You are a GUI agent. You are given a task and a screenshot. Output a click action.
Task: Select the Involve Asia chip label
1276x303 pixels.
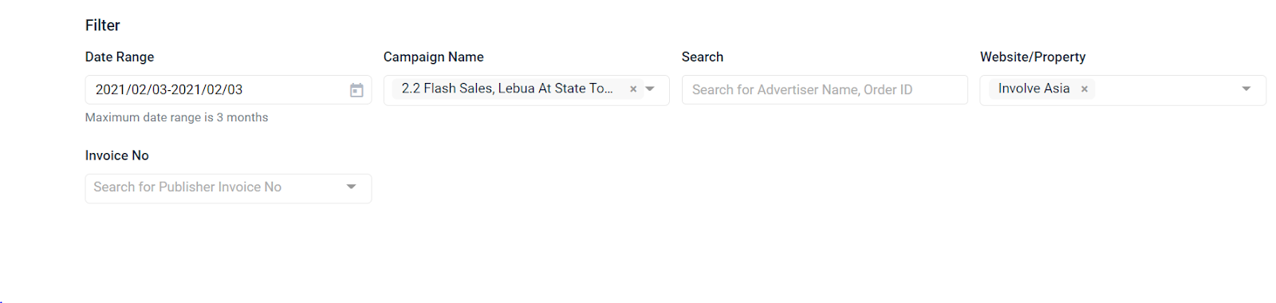coord(1034,89)
